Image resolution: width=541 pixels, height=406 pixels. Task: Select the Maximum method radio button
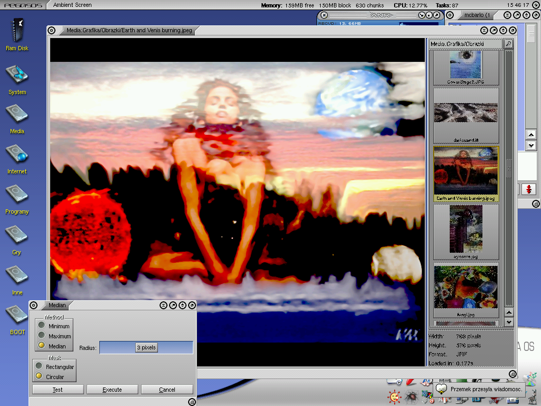click(x=41, y=335)
